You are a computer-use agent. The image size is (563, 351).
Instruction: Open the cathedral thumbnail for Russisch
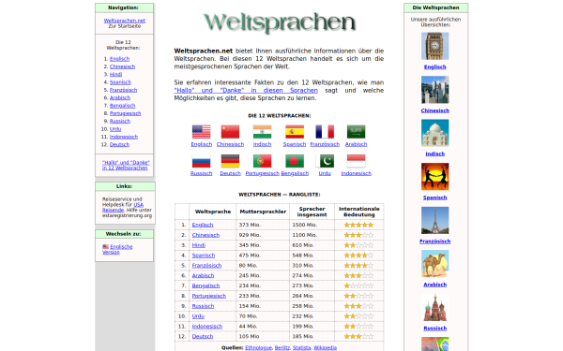tap(434, 307)
